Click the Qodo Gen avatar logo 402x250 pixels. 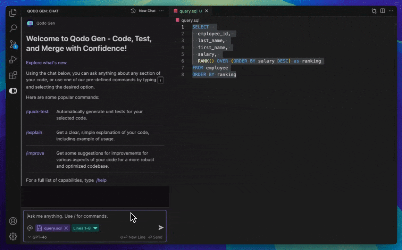click(30, 23)
